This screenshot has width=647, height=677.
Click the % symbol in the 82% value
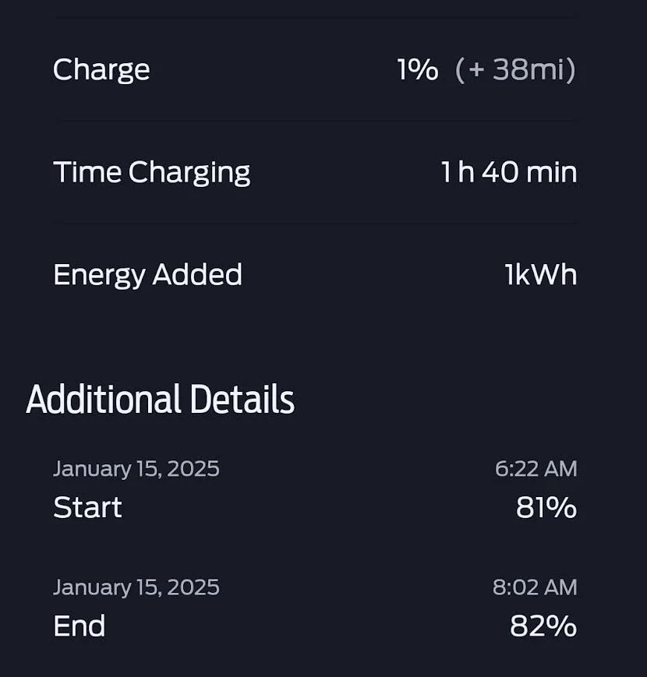[x=562, y=626]
